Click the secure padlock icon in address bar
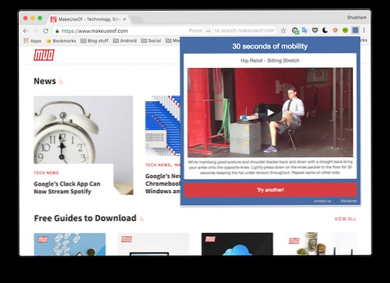This screenshot has width=390, height=283. click(57, 31)
